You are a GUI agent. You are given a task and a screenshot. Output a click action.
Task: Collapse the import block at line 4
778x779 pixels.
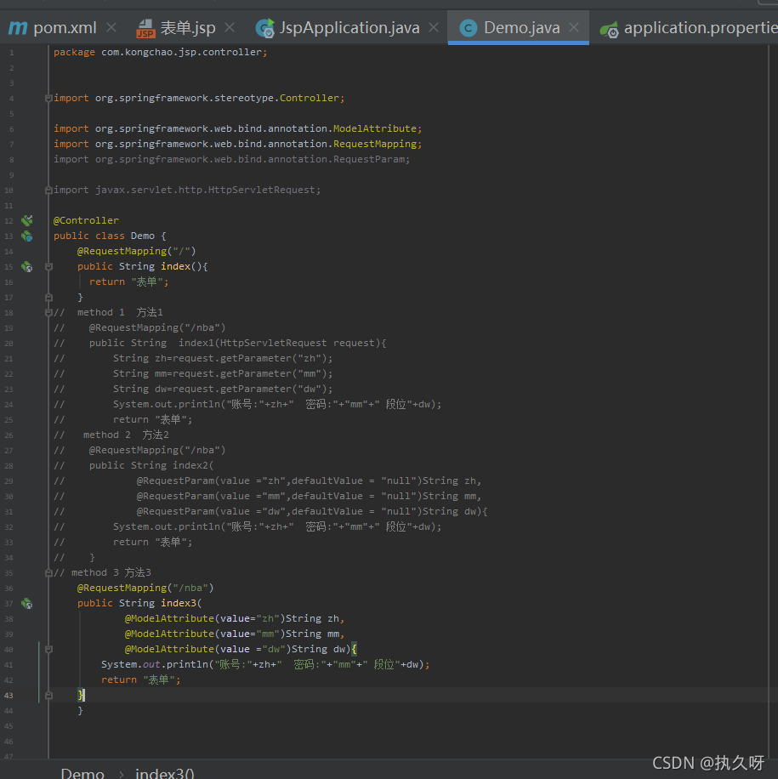(x=48, y=98)
